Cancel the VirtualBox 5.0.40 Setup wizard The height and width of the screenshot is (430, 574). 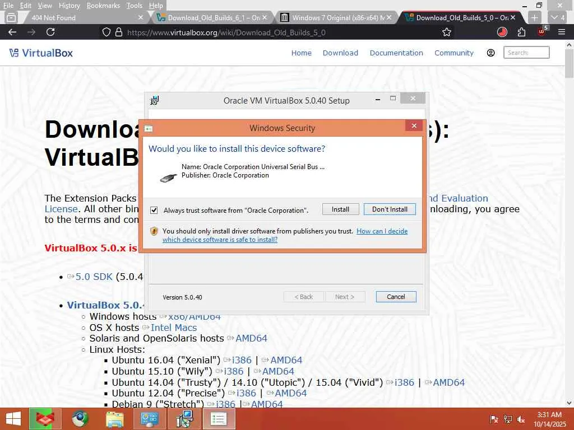396,297
